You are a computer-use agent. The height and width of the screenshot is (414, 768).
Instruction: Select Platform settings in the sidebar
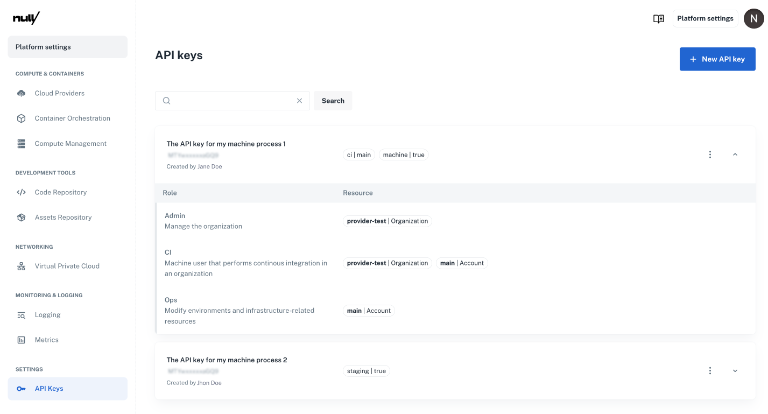pos(43,47)
